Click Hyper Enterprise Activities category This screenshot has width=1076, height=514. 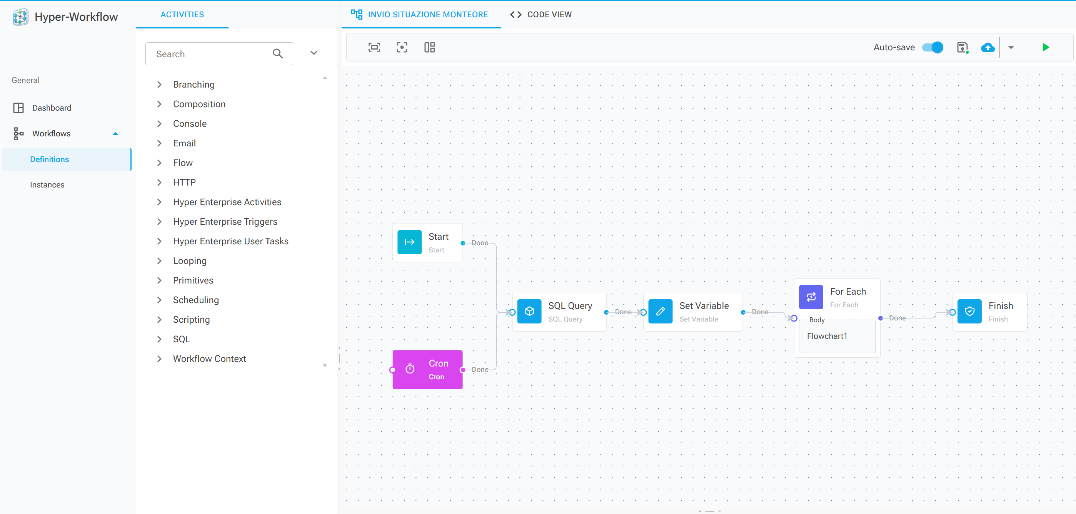pyautogui.click(x=227, y=202)
